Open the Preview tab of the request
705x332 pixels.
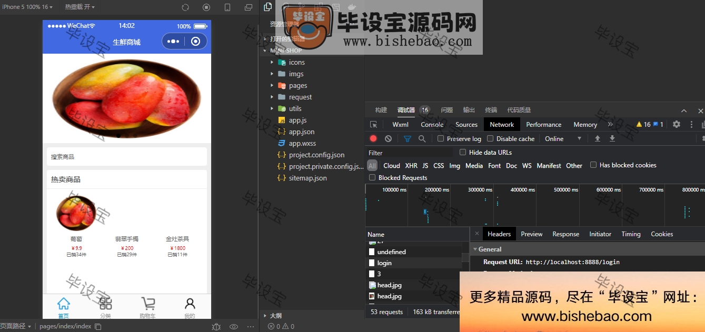(x=532, y=234)
